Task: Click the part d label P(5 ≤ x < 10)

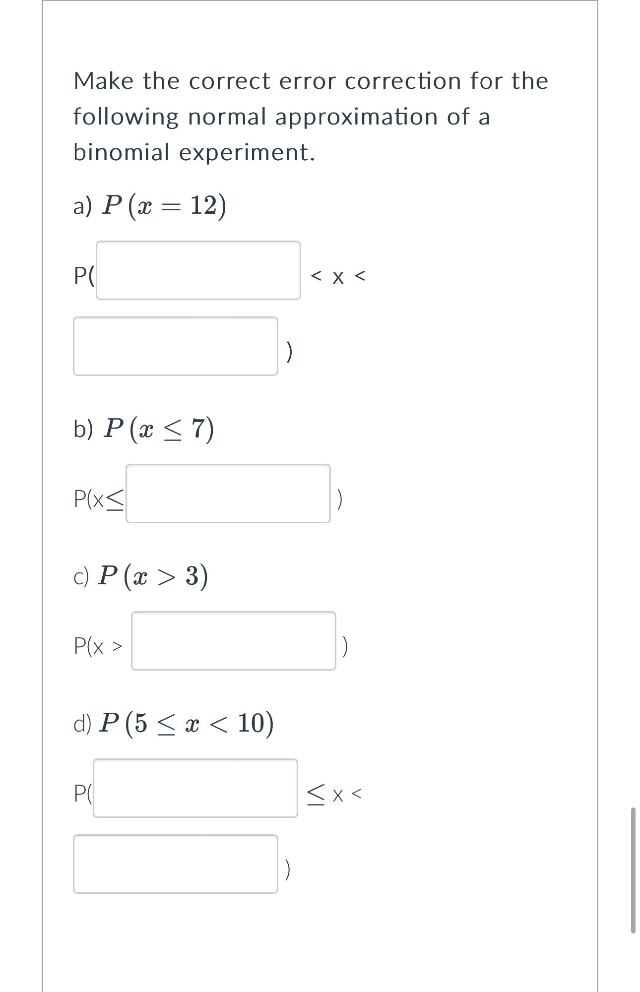Action: [174, 724]
